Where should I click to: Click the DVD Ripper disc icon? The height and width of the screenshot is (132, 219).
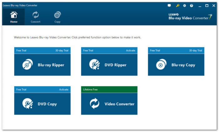click(94, 64)
